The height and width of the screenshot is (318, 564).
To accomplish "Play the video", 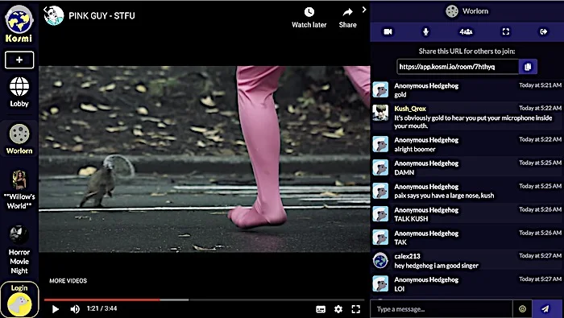I will (55, 309).
